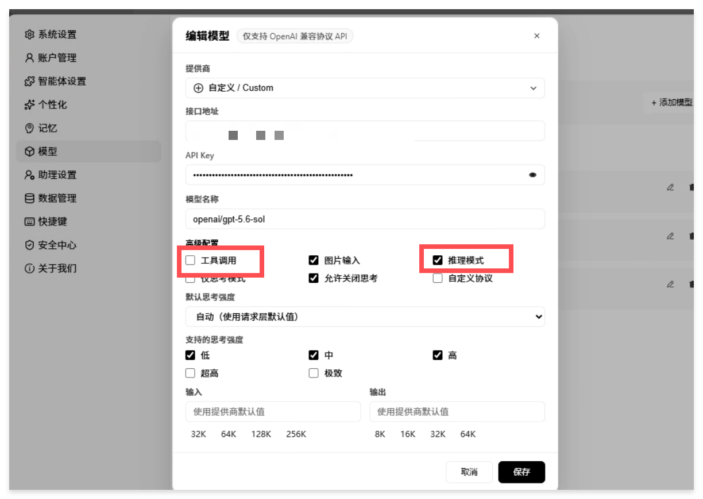Click into the masked API Key field
The height and width of the screenshot is (499, 703).
pyautogui.click(x=365, y=175)
